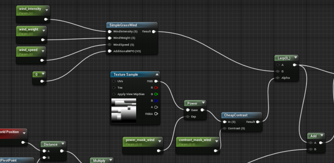Select the WindWeight (S) input pin
Viewport: 334px width, 163px height.
click(x=110, y=38)
